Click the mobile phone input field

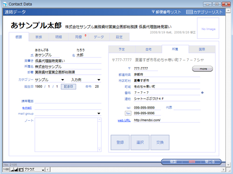pyautogui.click(x=68, y=101)
